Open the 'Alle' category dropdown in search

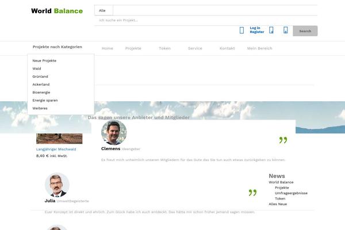tap(103, 10)
